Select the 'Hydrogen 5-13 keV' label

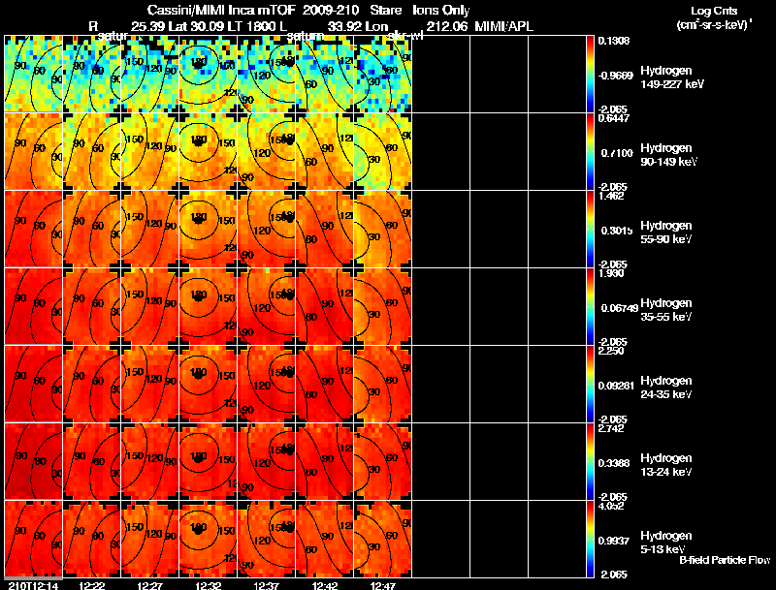point(666,543)
